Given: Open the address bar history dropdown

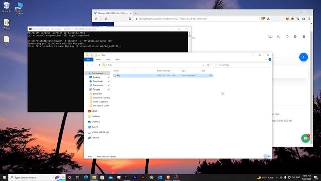Looking at the screenshot, I should [x=203, y=65].
